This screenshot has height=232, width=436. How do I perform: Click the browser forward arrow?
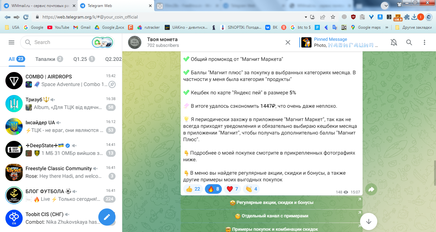click(x=17, y=17)
